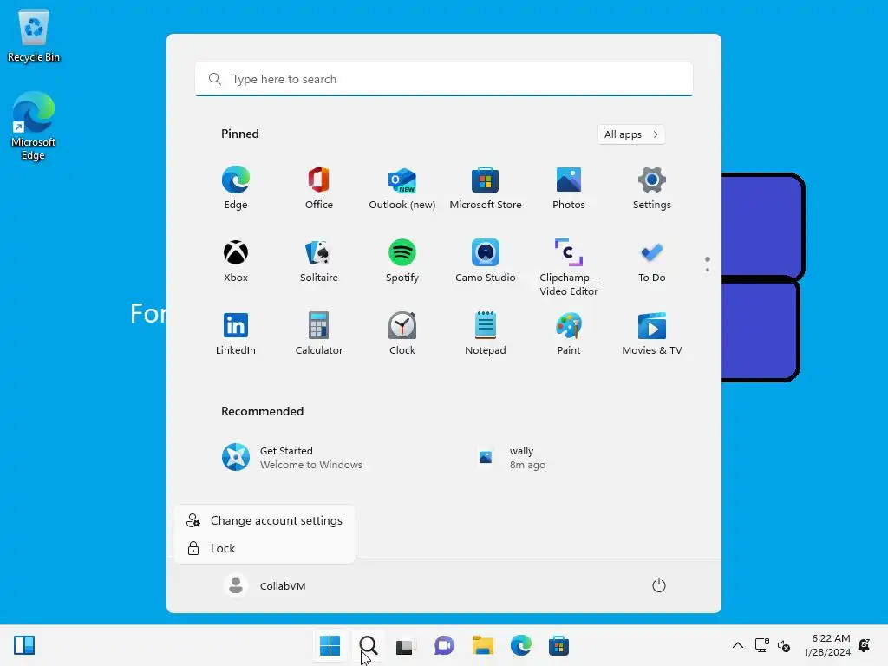Viewport: 888px width, 666px height.
Task: Open the Widgets panel on taskbar
Action: 24,645
